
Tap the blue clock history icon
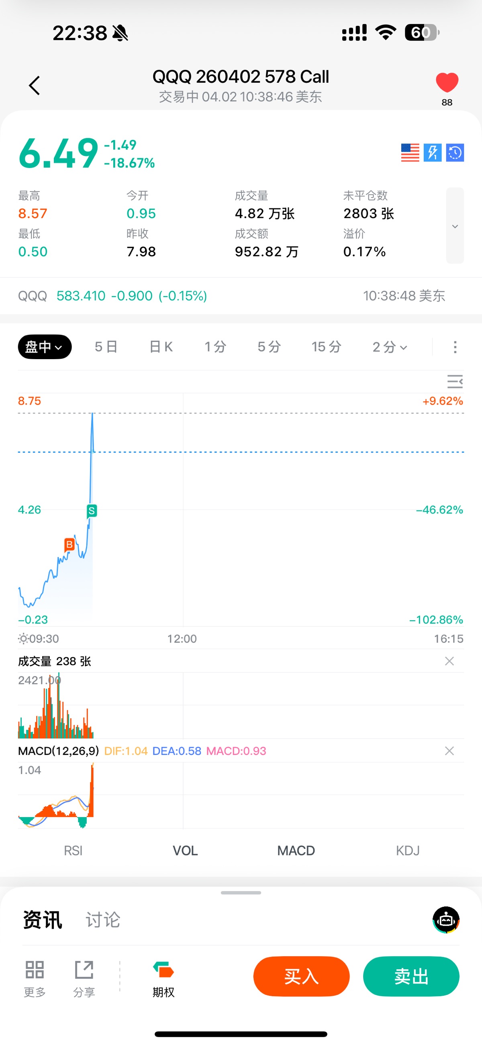pyautogui.click(x=455, y=153)
